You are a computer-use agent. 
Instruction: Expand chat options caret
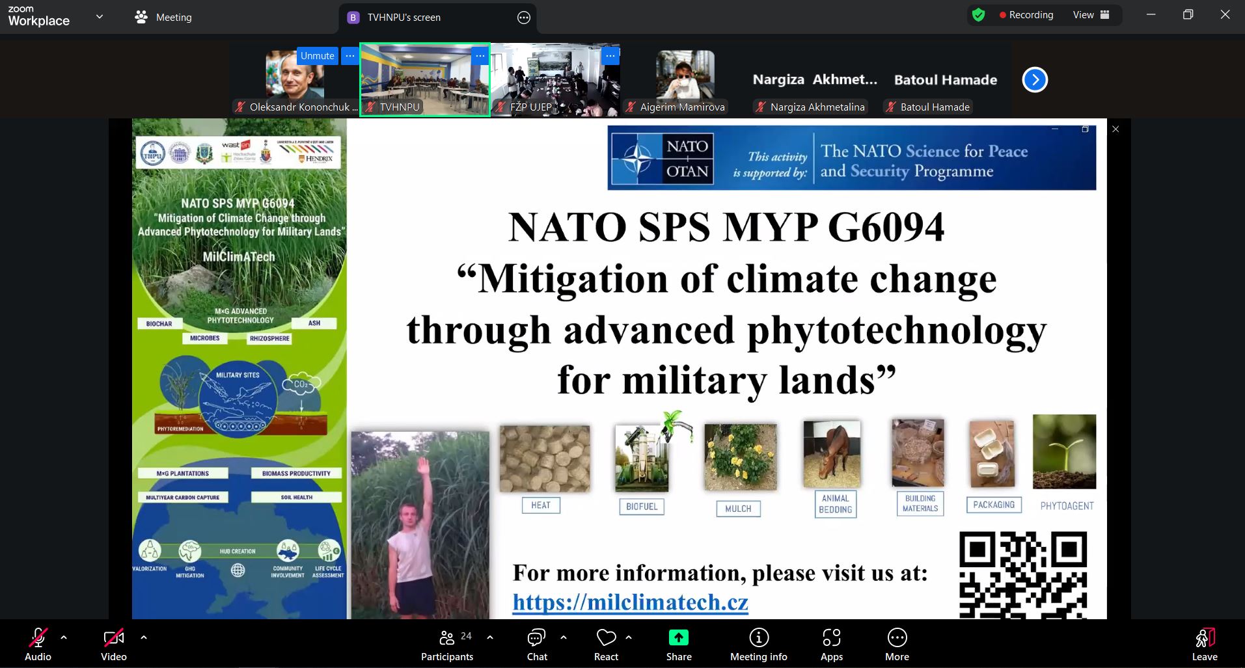[x=564, y=637]
